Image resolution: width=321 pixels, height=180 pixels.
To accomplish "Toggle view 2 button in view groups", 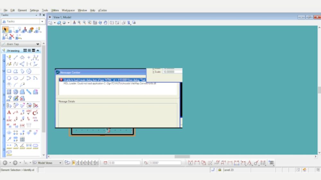I will point(77,163).
